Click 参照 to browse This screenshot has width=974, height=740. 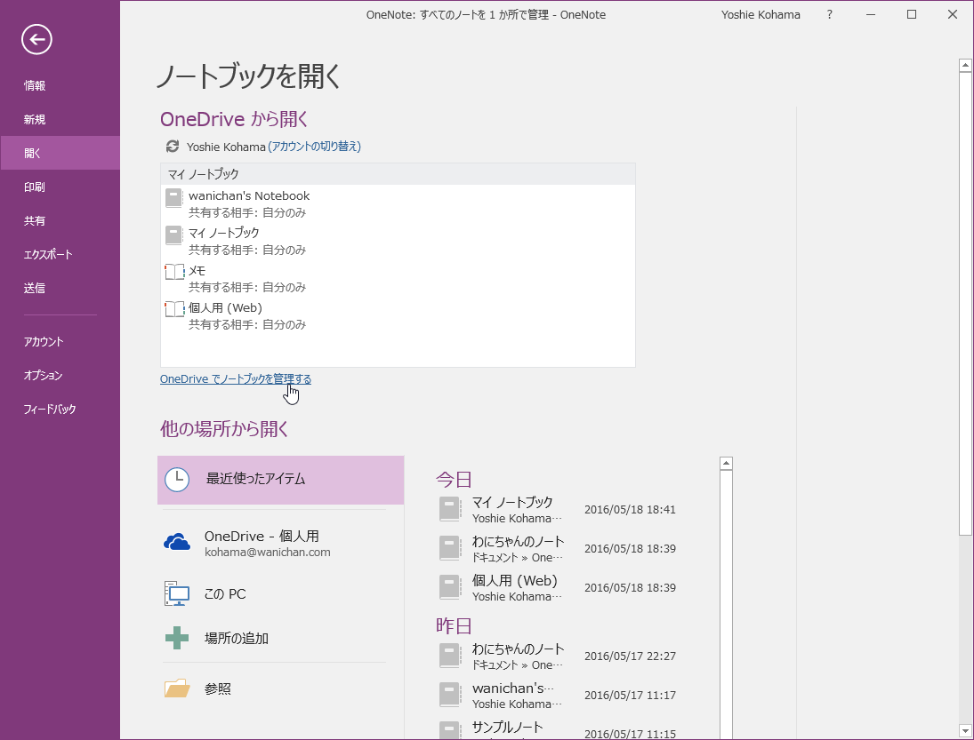point(281,688)
